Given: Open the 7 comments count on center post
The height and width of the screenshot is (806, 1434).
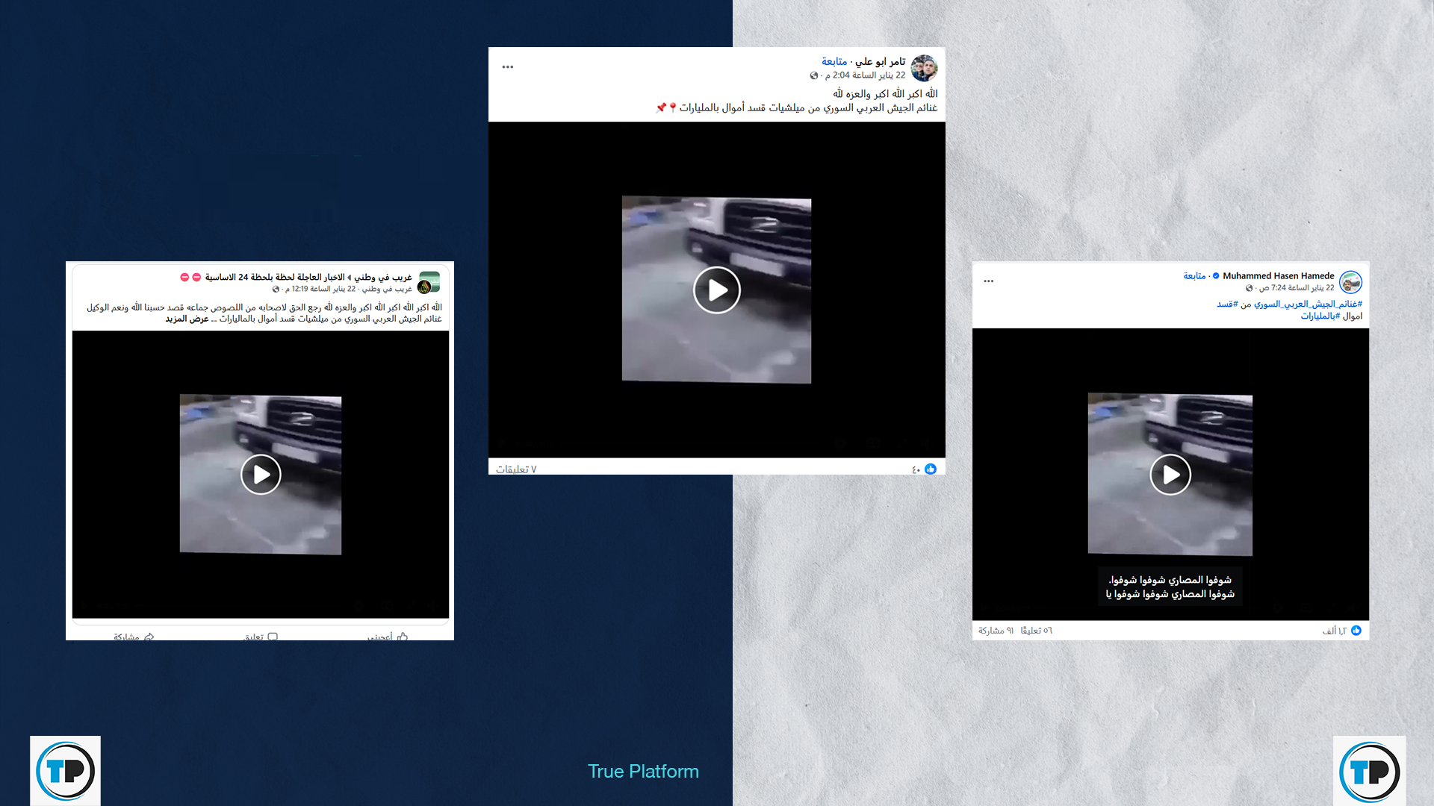Looking at the screenshot, I should point(516,469).
